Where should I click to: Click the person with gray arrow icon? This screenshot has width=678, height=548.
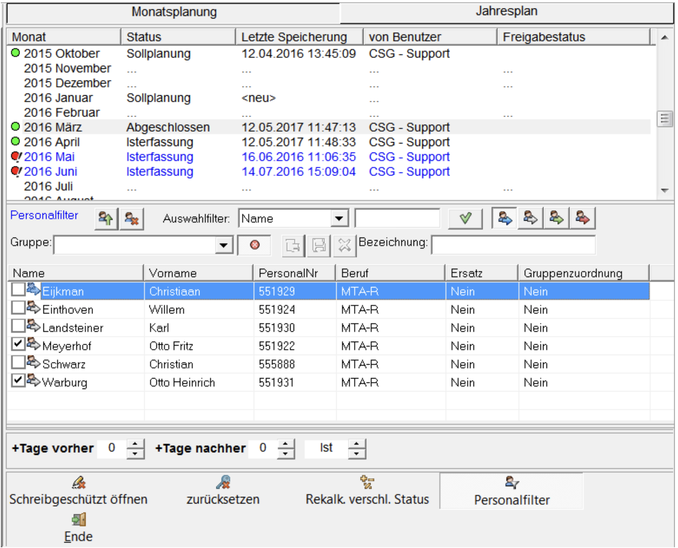530,218
